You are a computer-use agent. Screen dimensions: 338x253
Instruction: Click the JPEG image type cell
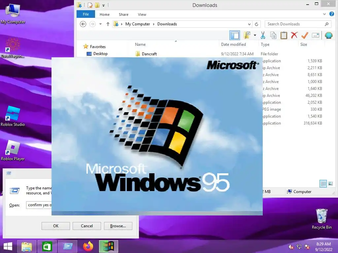click(x=272, y=109)
